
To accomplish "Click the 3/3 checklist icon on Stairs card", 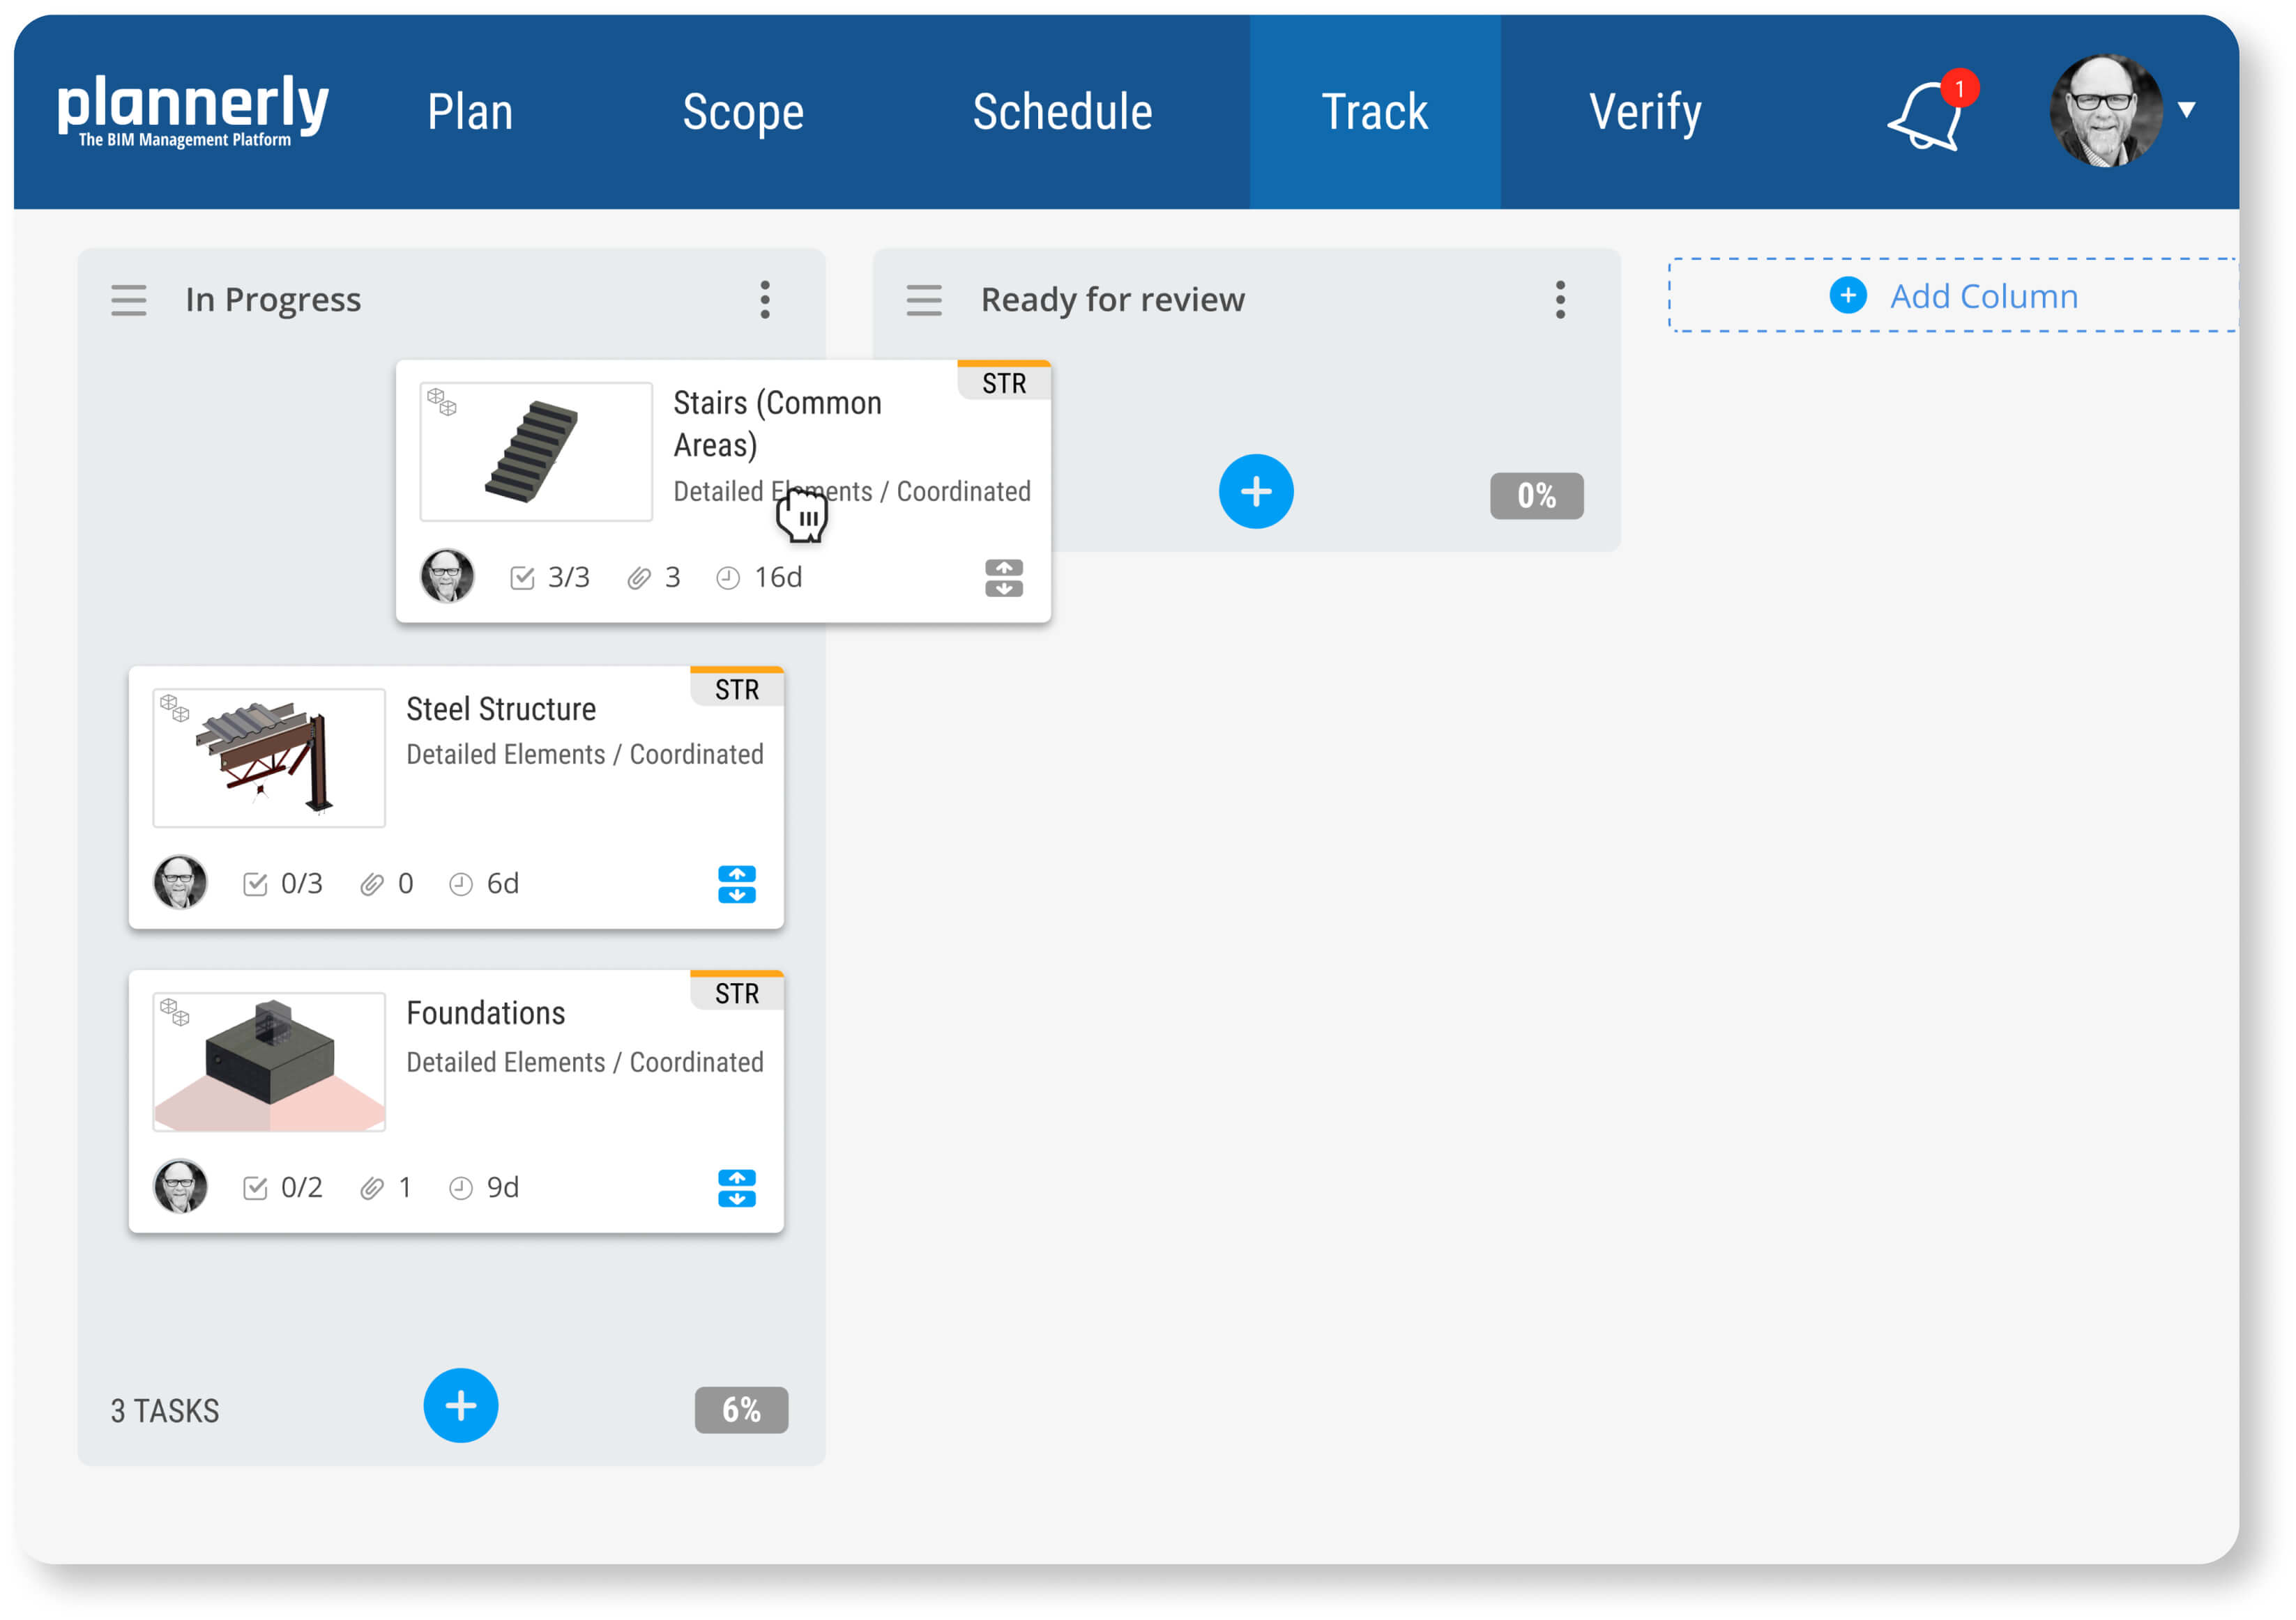I will tap(522, 578).
